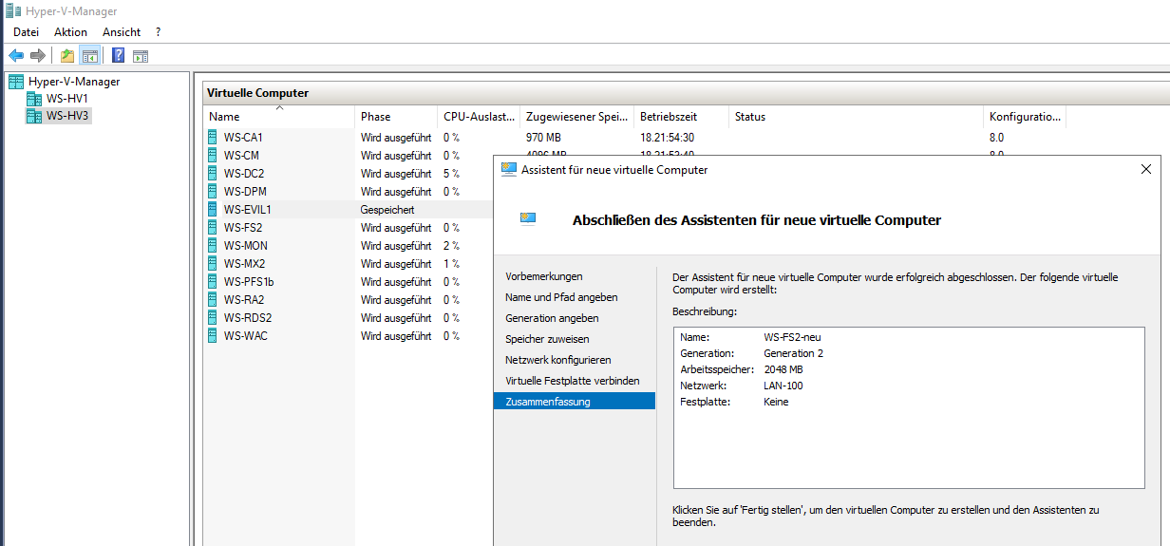Sort by the Status column header
Image resolution: width=1170 pixels, height=546 pixels.
point(856,117)
